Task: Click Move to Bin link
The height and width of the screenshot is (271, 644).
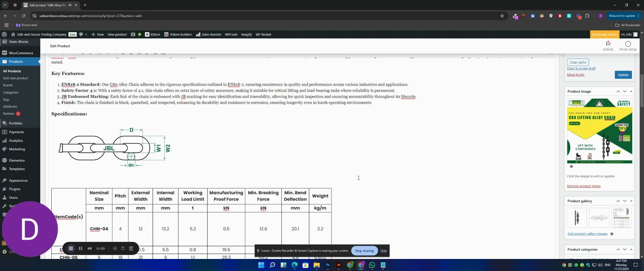Action: pos(575,75)
